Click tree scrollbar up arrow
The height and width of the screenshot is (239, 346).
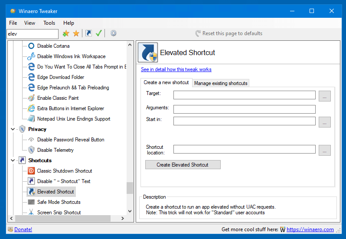point(130,45)
